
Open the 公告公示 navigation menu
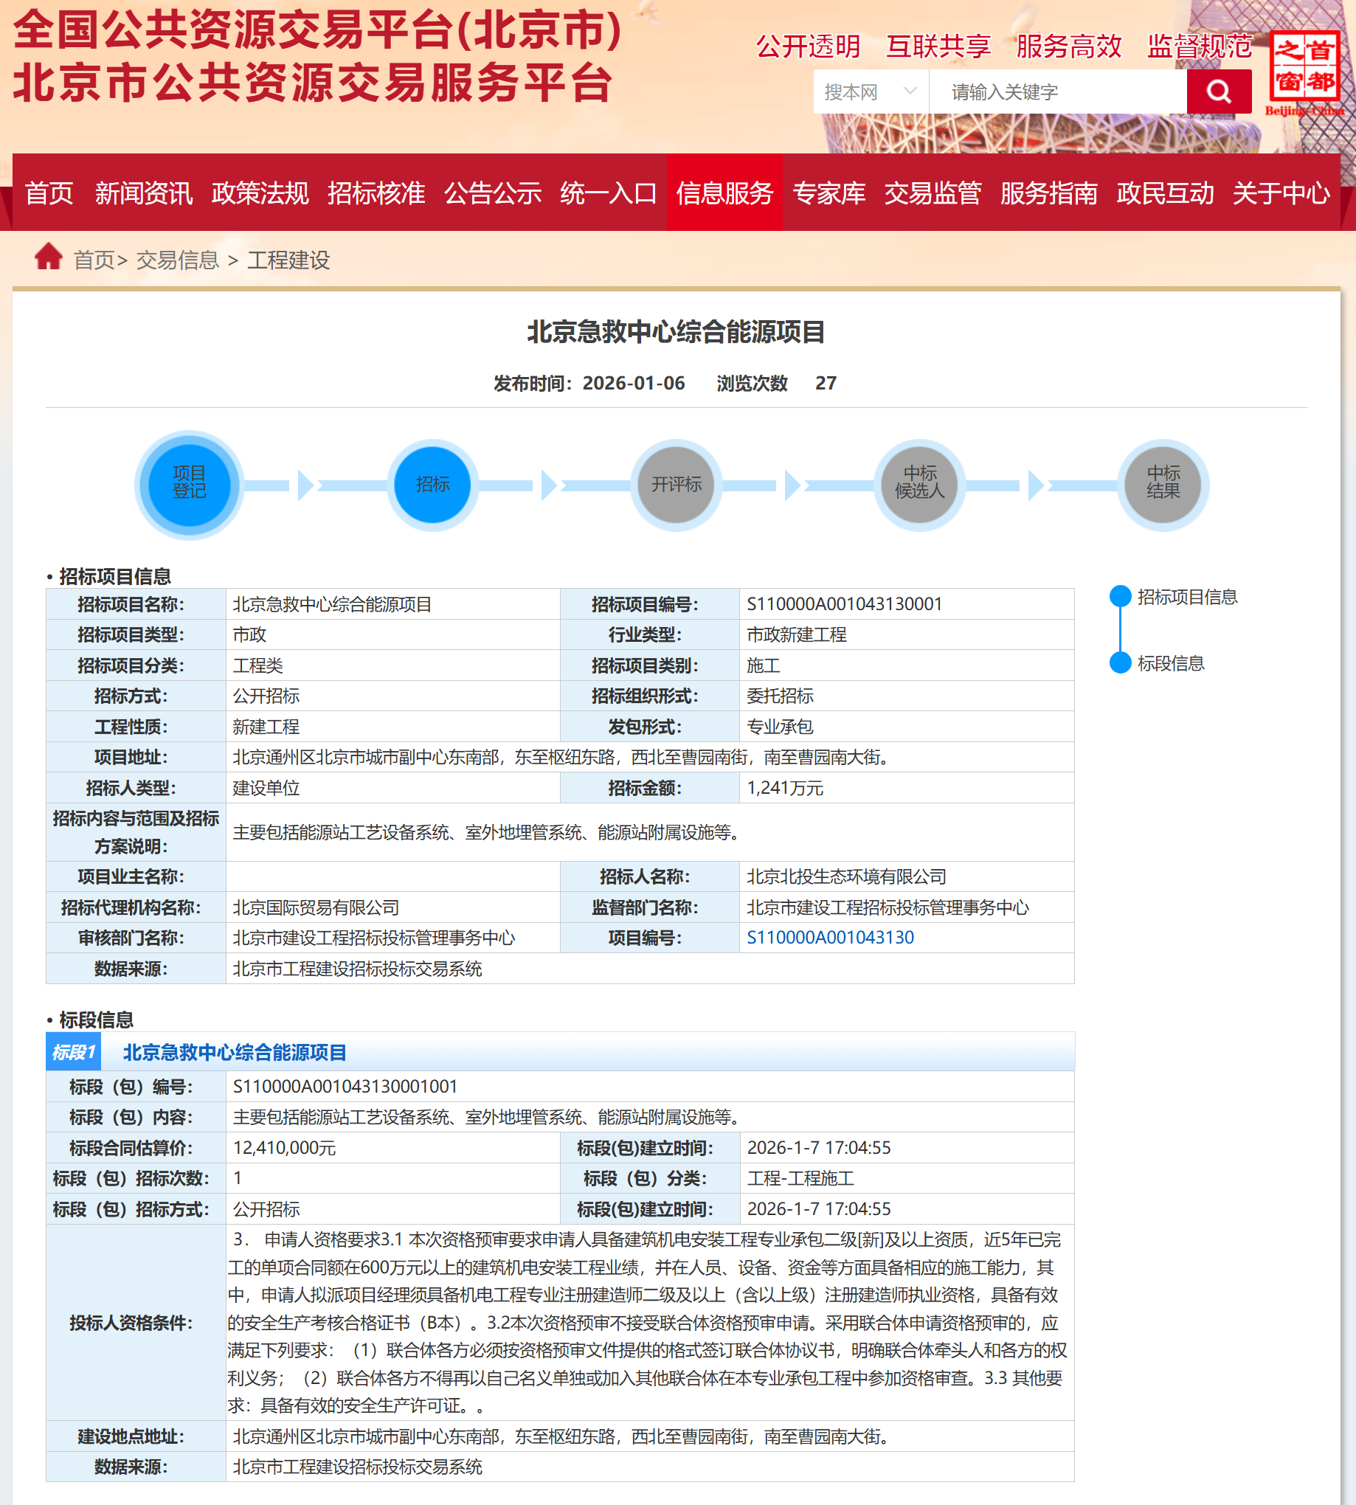(493, 193)
